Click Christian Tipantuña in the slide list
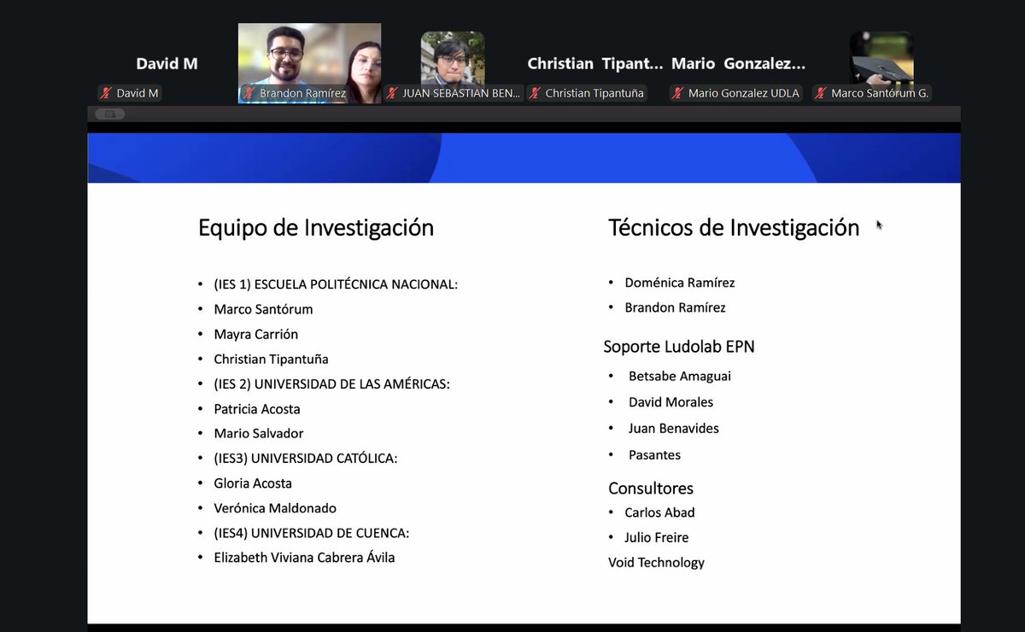 pyautogui.click(x=271, y=359)
